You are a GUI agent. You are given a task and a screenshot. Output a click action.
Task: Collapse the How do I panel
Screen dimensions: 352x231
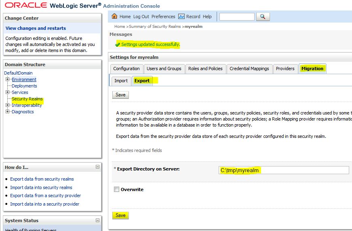point(98,167)
